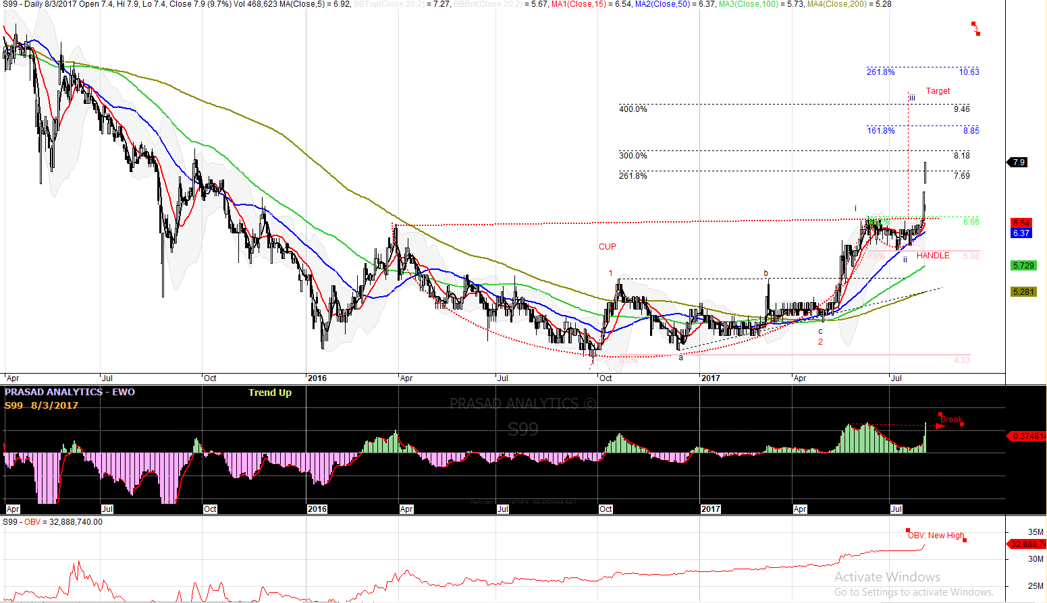This screenshot has height=603, width=1047.
Task: Select the 400.0% Fibonacci level label
Action: coord(633,109)
